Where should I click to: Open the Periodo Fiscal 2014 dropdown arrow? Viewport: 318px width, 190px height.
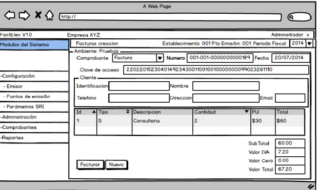tap(309, 43)
